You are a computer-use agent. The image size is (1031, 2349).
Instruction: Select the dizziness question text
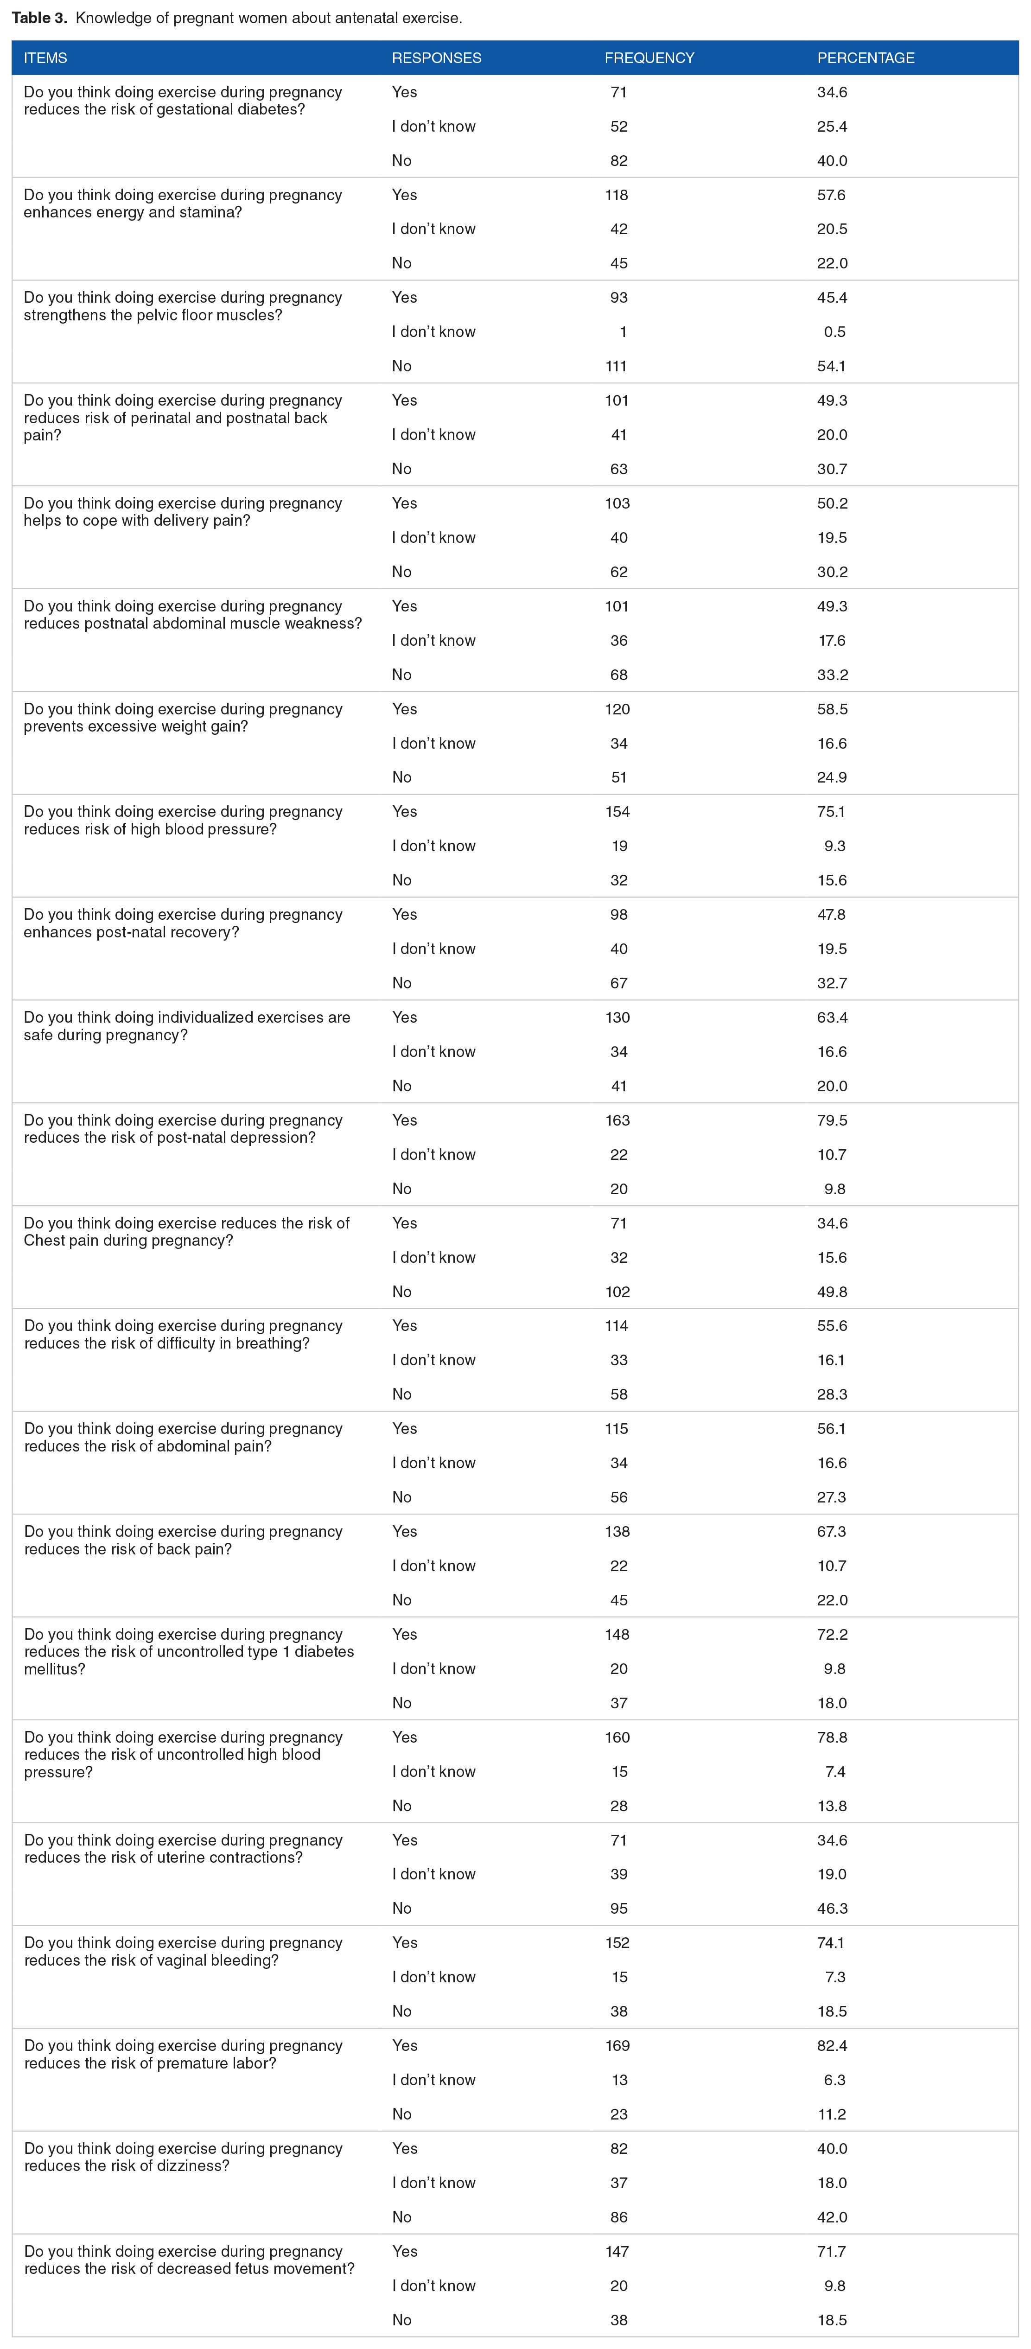182,2157
